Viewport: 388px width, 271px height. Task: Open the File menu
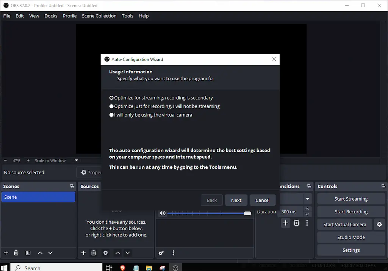pos(7,16)
